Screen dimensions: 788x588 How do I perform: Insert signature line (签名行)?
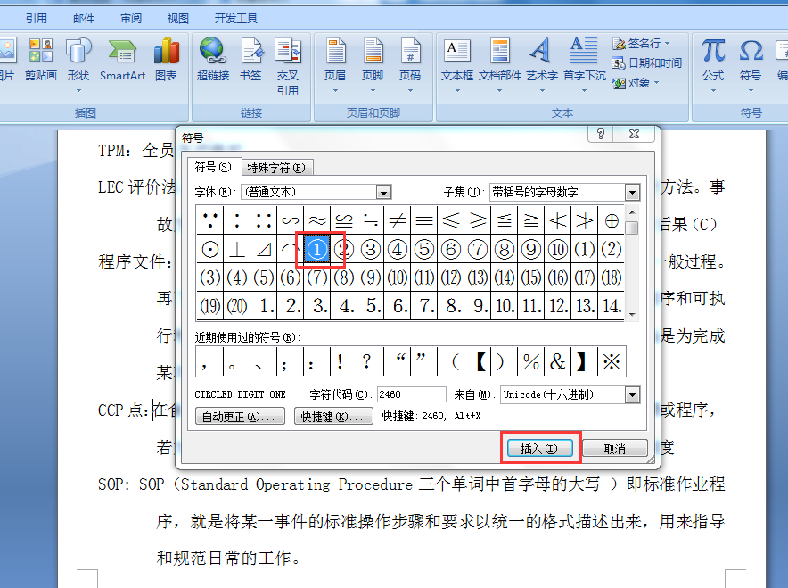641,44
